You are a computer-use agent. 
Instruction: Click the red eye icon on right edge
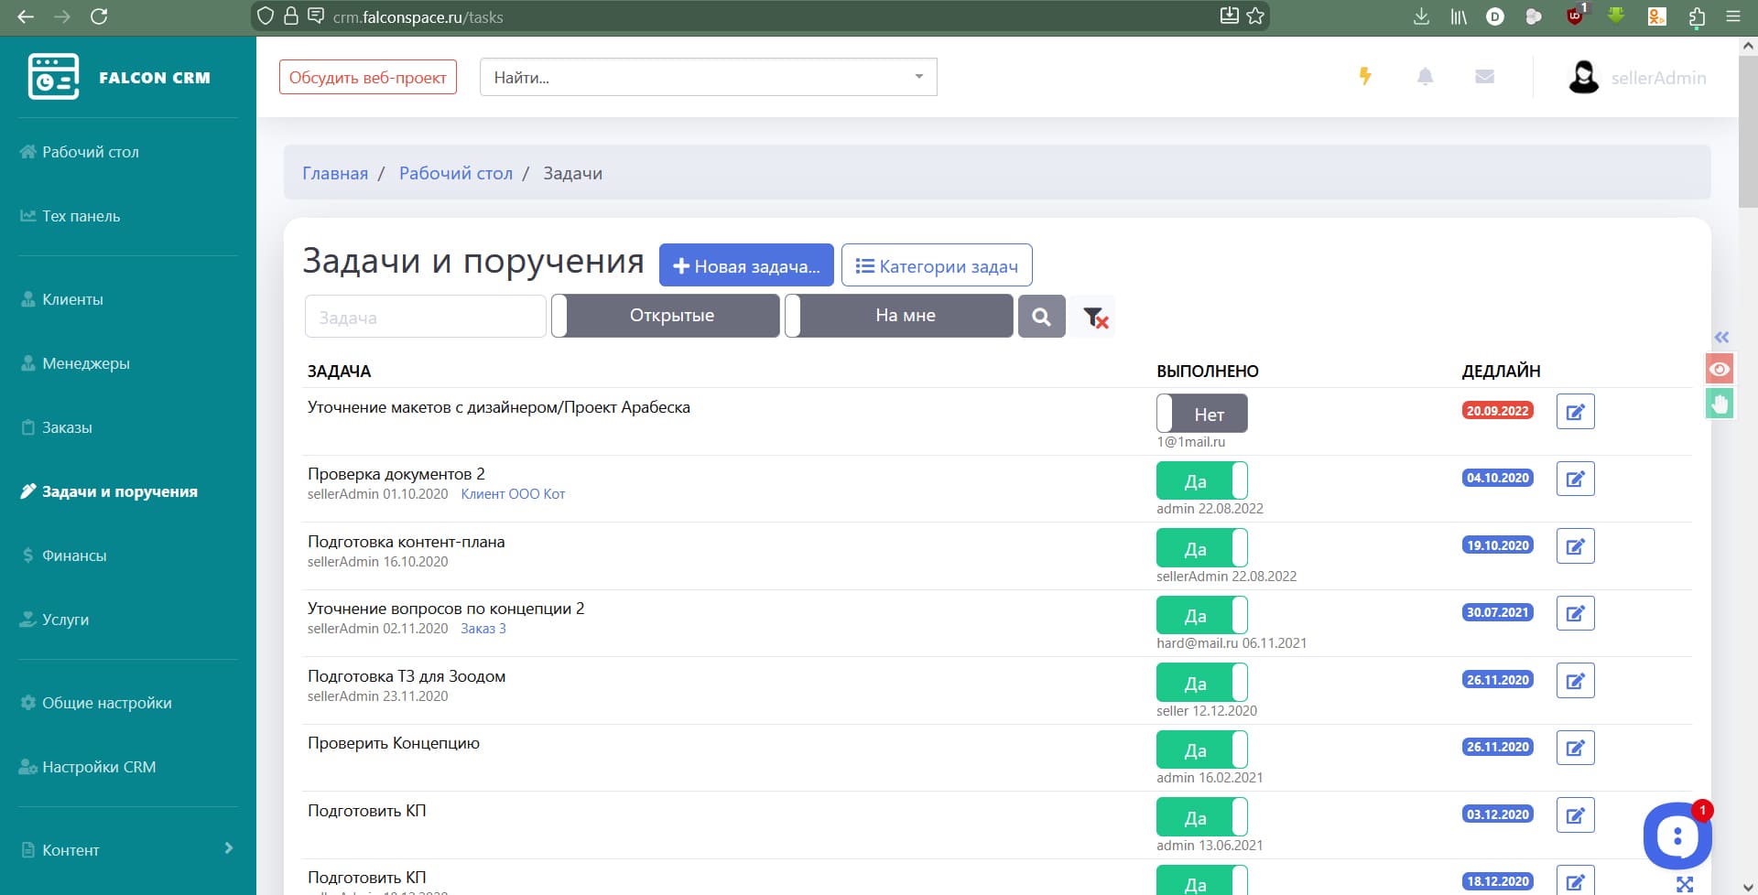click(x=1720, y=369)
